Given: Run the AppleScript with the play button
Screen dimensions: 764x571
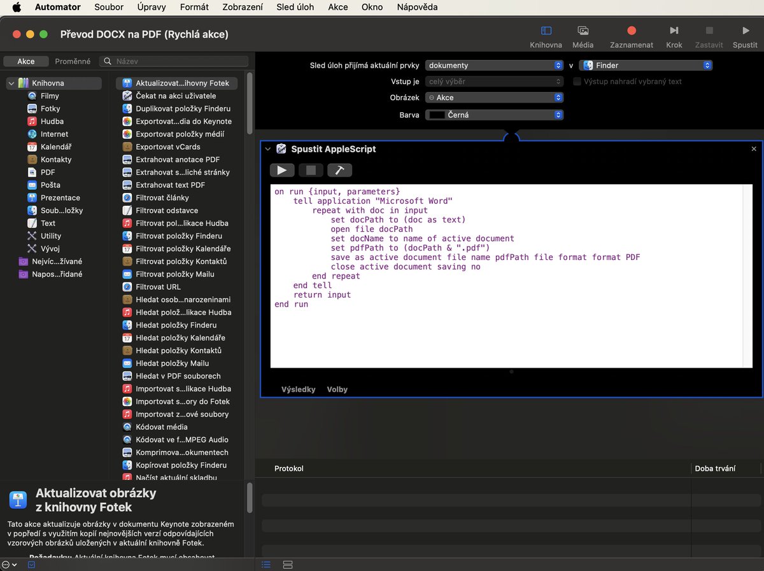Looking at the screenshot, I should (282, 170).
